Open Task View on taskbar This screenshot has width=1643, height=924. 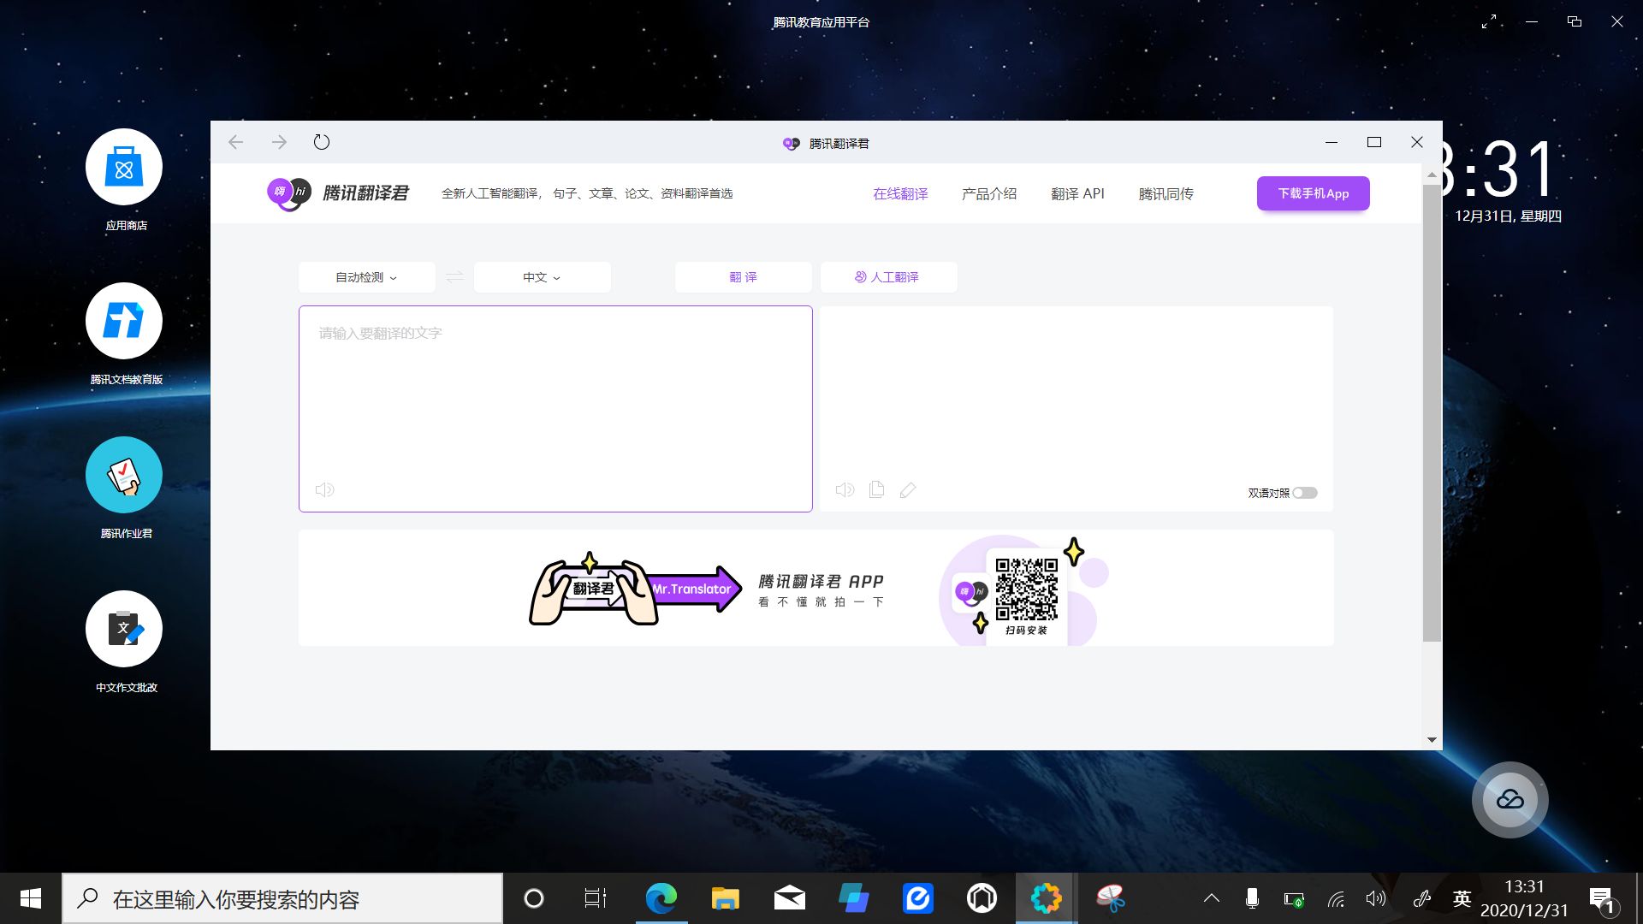click(596, 898)
